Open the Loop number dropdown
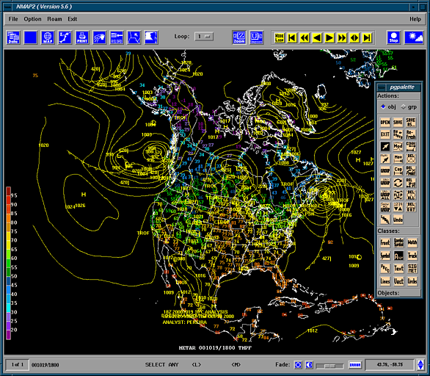Image resolution: width=430 pixels, height=376 pixels. (203, 36)
